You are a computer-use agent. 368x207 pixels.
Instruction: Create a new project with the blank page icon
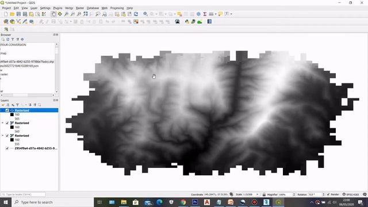coord(6,14)
